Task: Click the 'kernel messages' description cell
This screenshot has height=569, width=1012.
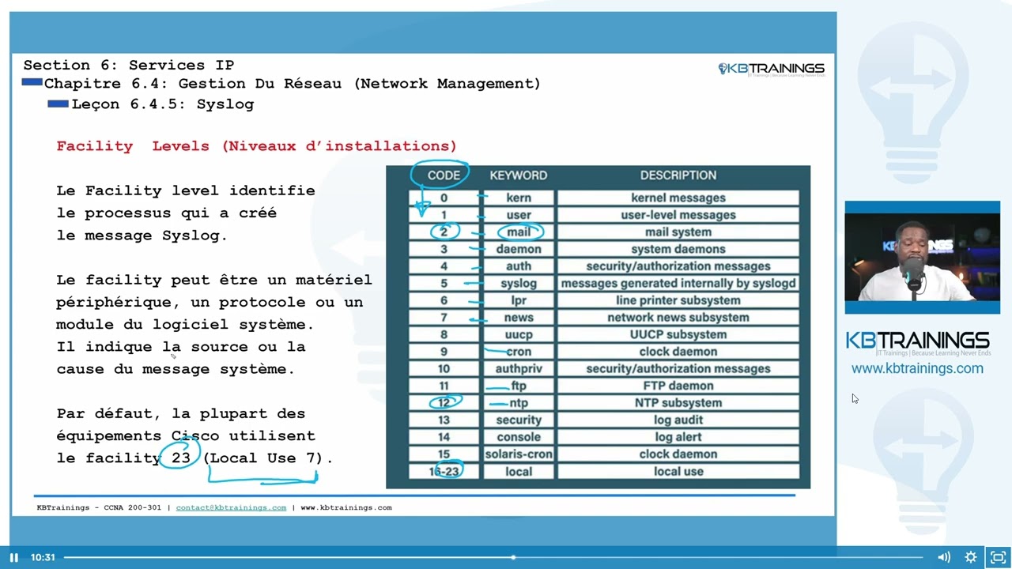Action: pyautogui.click(x=678, y=198)
